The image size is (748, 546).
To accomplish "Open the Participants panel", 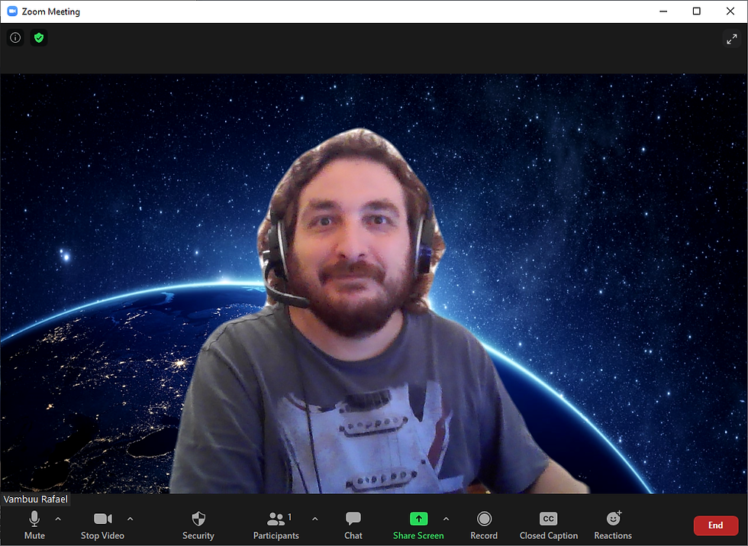I will tap(276, 525).
